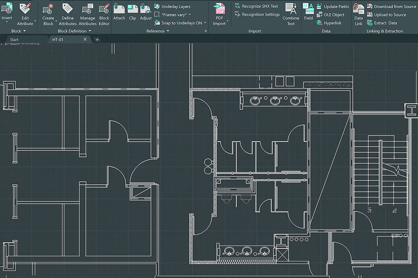The image size is (418, 278).
Task: Open the Data Link manager
Action: click(x=358, y=13)
